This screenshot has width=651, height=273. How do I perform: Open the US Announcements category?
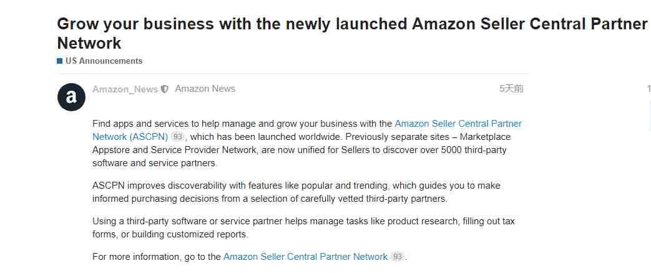[x=104, y=61]
